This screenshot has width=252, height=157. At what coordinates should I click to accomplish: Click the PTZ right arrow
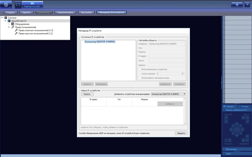pyautogui.click(x=243, y=129)
